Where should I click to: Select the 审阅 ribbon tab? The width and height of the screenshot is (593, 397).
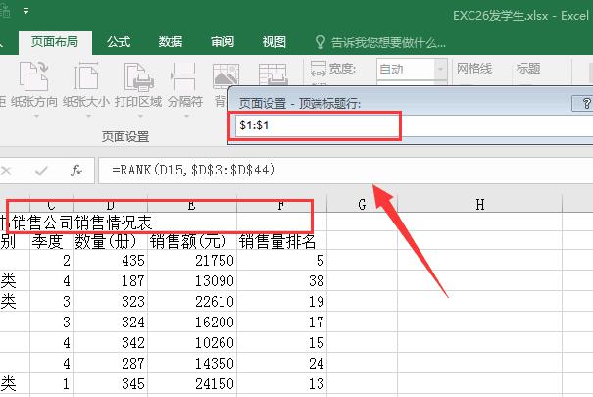coord(222,42)
